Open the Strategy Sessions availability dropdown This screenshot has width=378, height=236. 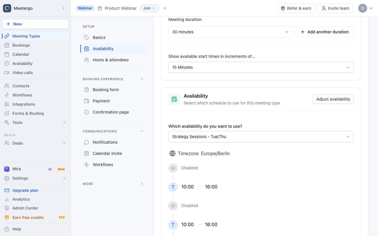[261, 137]
